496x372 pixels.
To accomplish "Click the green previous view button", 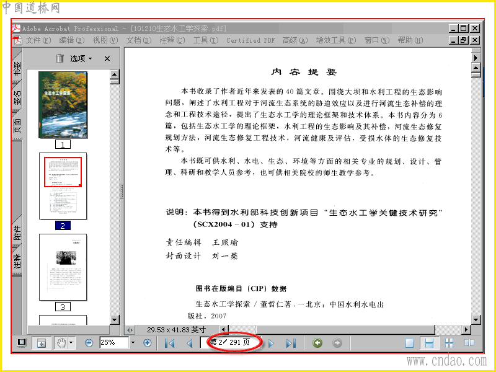I will (317, 343).
